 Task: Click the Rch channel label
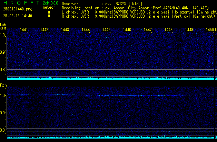3,85
